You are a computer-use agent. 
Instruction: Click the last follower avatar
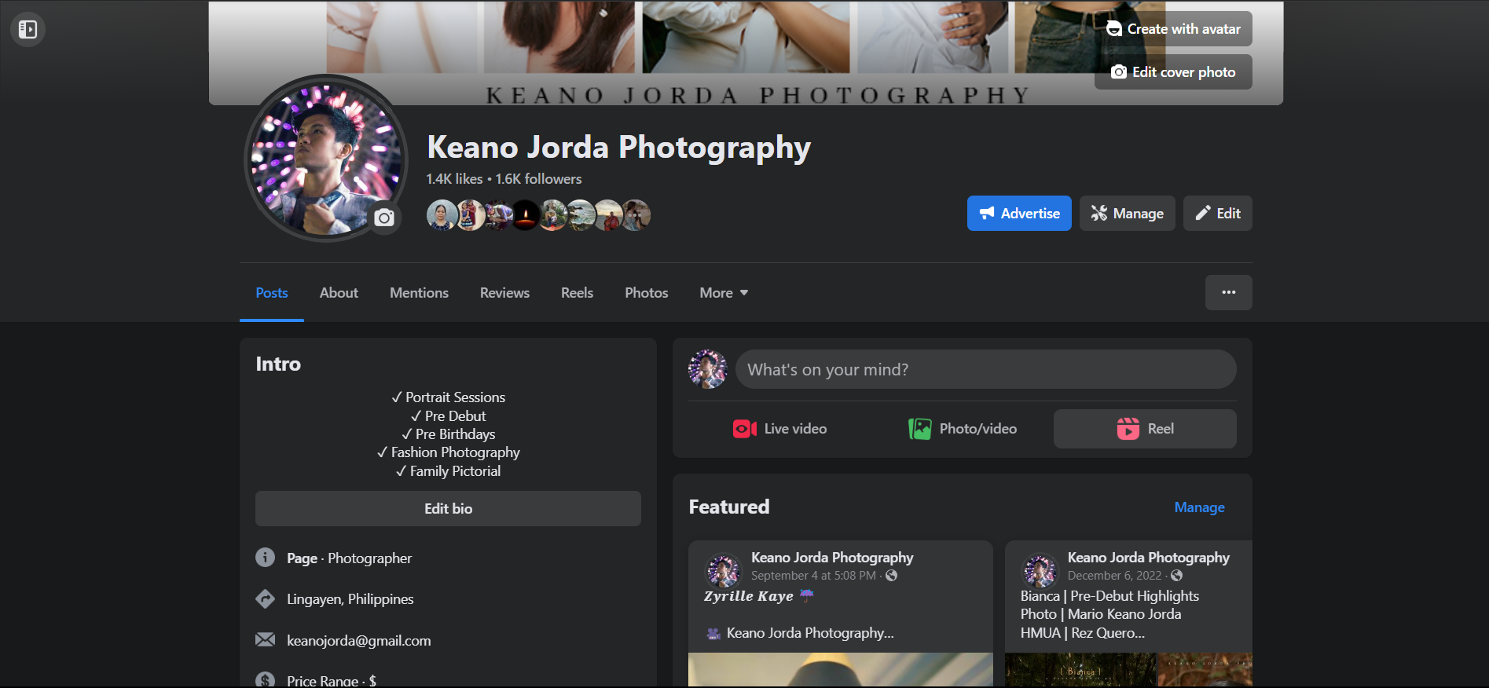click(x=636, y=215)
